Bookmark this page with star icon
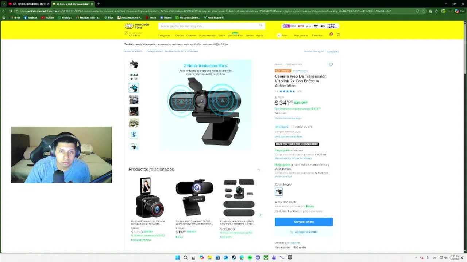467x262 pixels. point(424,11)
